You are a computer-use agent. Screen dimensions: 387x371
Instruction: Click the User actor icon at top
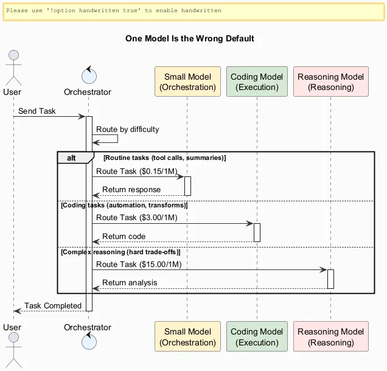point(14,68)
